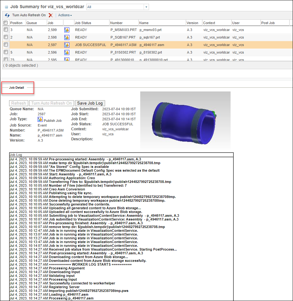Screen dimensions: 293x301
Task: Check the box for job 2,599
Action: 6,29
